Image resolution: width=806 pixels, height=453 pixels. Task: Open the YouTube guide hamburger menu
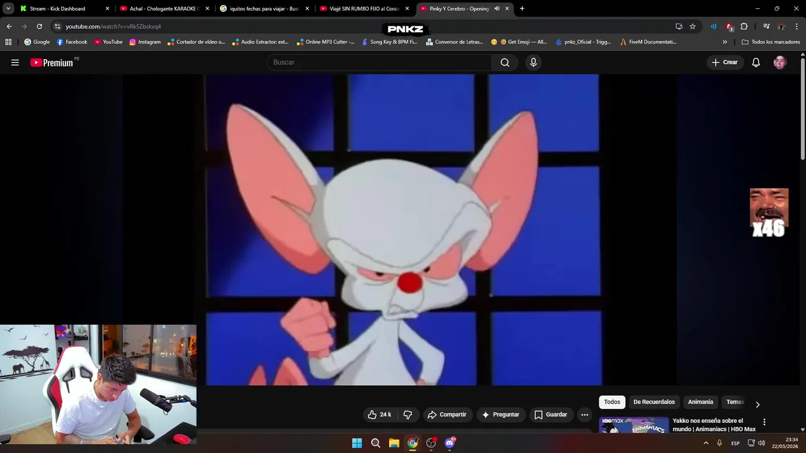pos(15,62)
